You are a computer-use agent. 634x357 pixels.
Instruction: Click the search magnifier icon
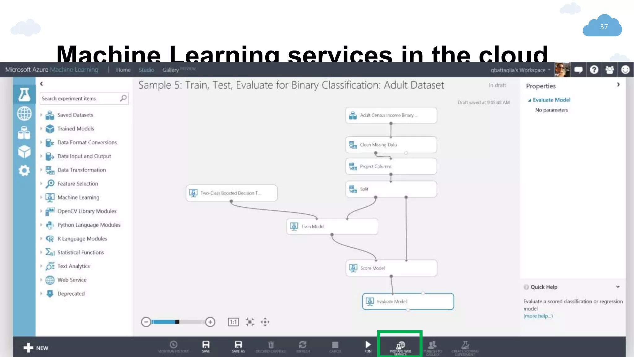coord(123,98)
